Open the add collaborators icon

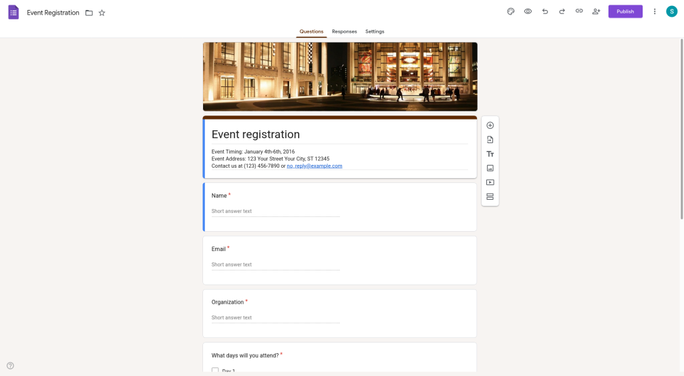pos(596,11)
